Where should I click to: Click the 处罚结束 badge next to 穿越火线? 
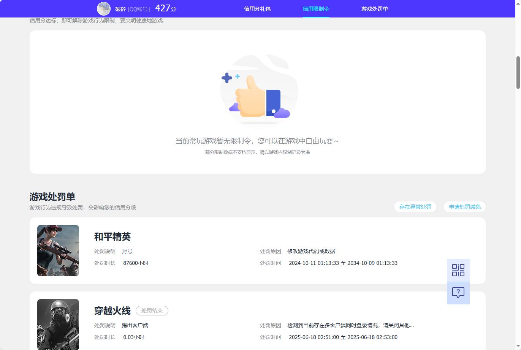coord(152,310)
